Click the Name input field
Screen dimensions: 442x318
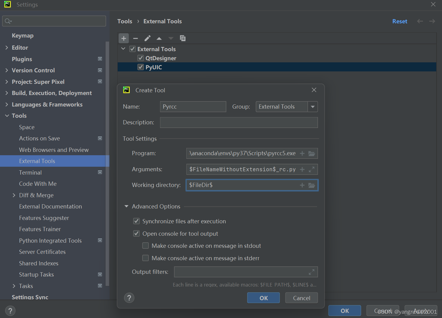(193, 107)
